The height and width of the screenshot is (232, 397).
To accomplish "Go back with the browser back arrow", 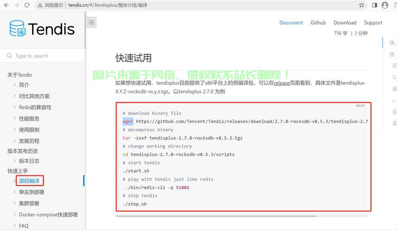I will coord(6,5).
